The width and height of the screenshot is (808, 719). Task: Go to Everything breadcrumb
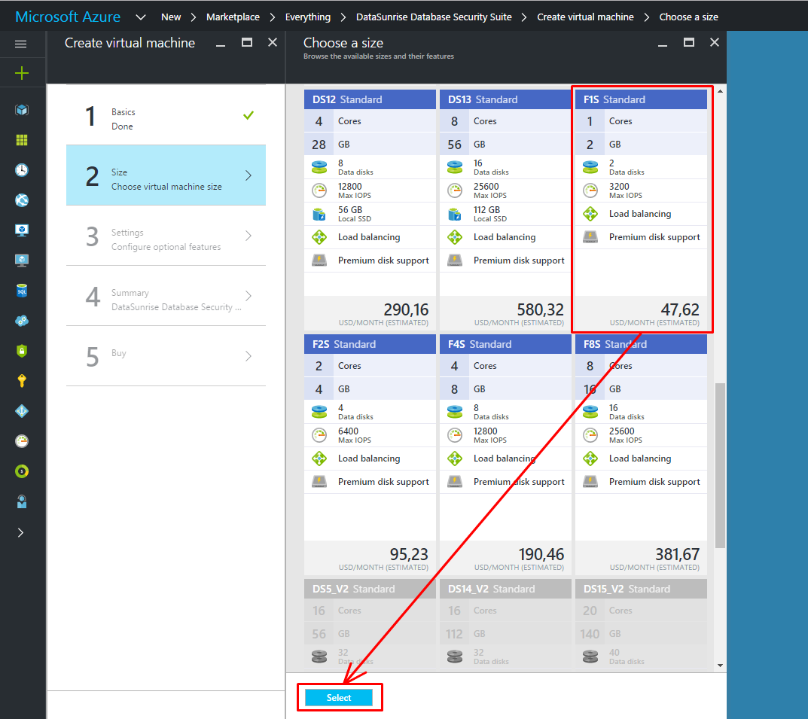[x=308, y=17]
